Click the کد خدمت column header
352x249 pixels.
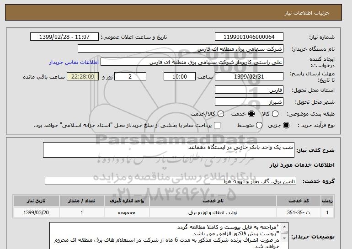(x=299, y=201)
